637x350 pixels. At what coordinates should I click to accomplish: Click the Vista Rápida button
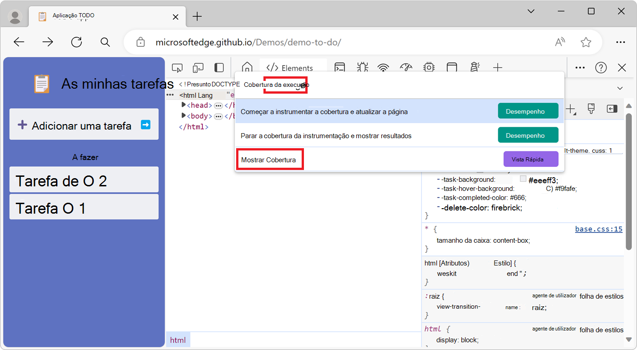point(531,159)
